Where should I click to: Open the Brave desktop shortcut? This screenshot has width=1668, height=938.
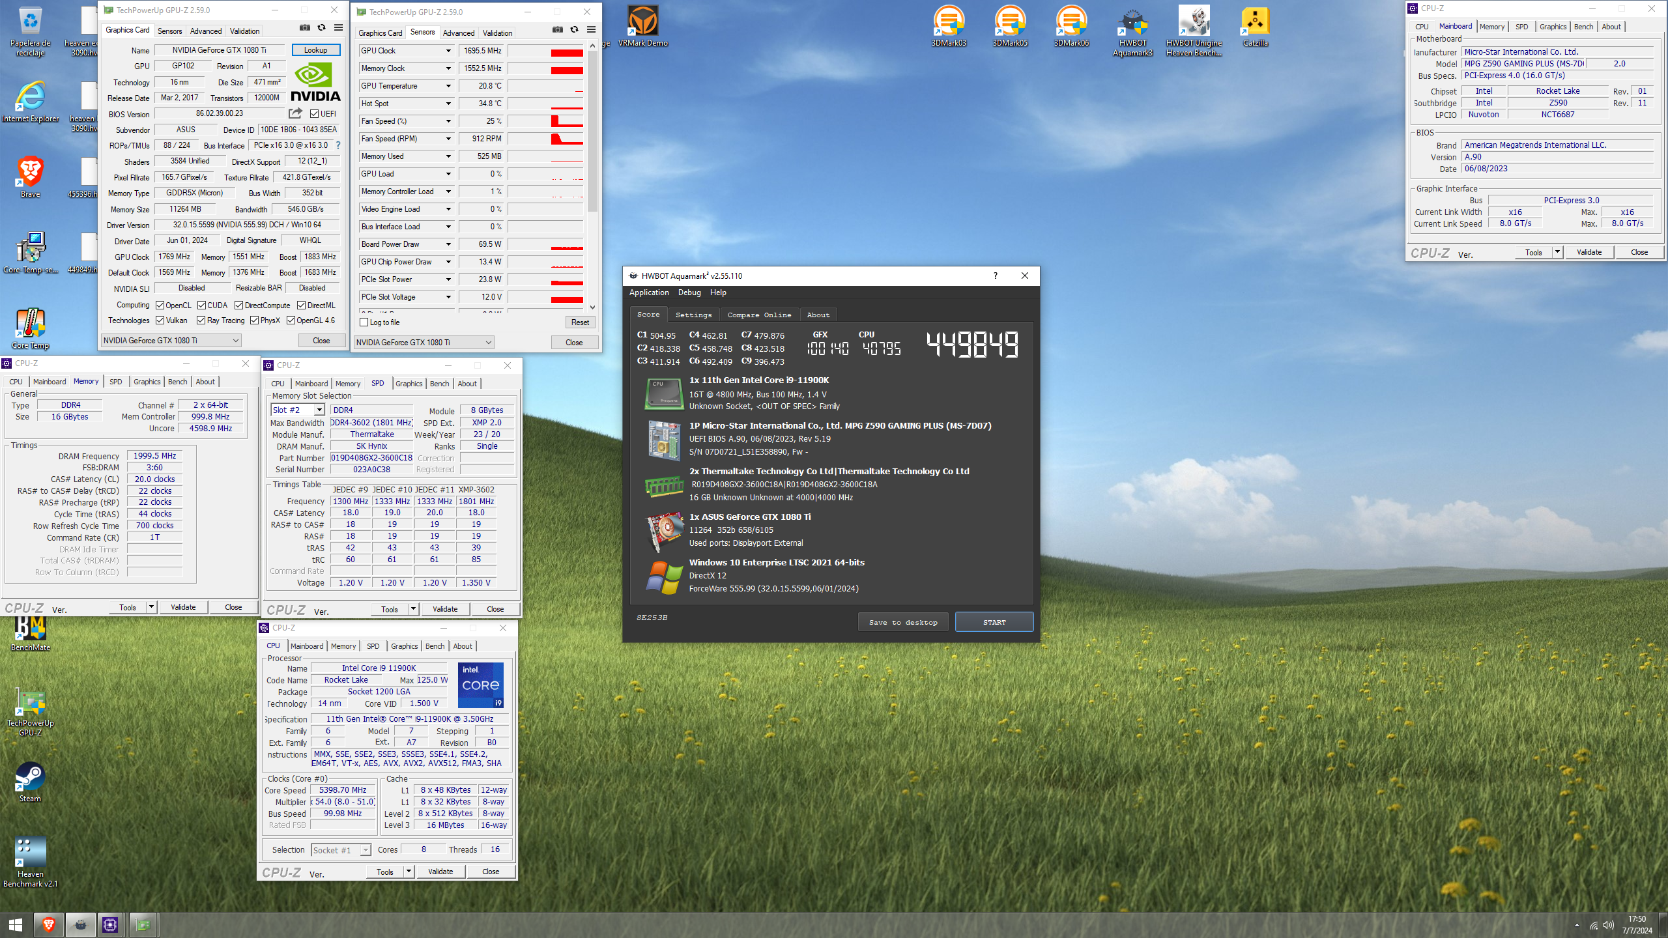pyautogui.click(x=30, y=177)
